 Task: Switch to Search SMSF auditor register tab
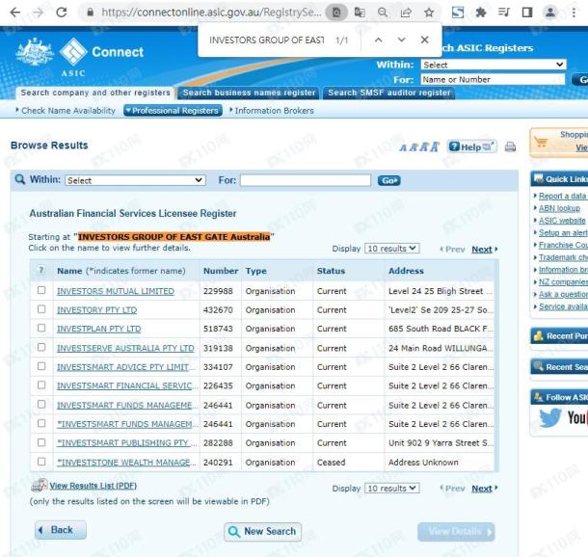(x=388, y=93)
